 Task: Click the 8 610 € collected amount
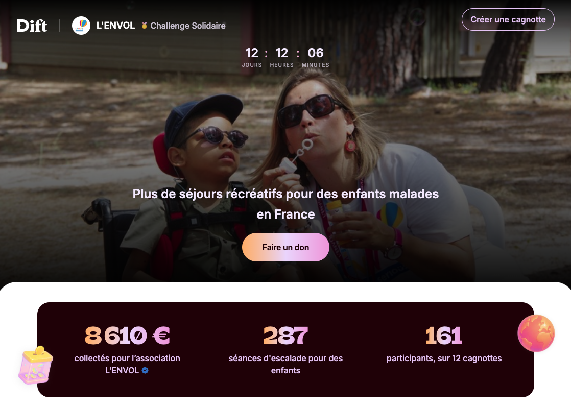tap(127, 336)
